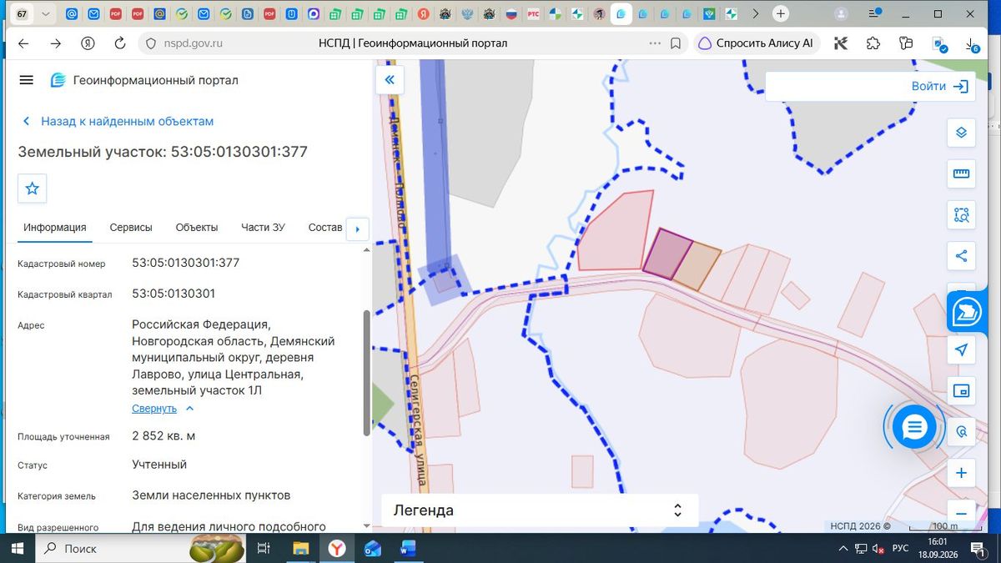Open the Объекты tab
1001x563 pixels.
197,228
